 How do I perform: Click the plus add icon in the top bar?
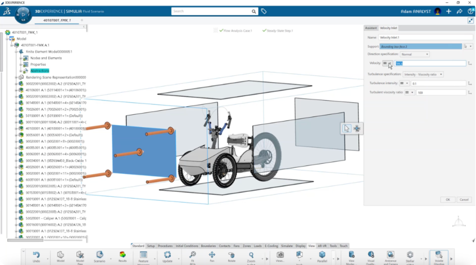pos(448,11)
